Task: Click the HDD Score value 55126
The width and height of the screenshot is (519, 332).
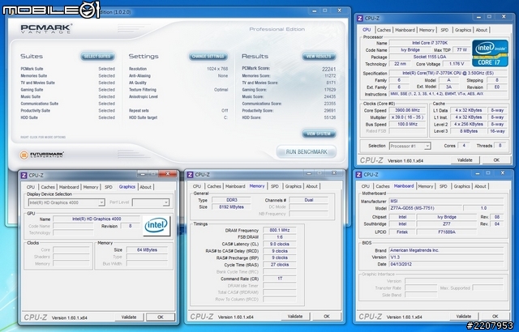Action: [330, 117]
